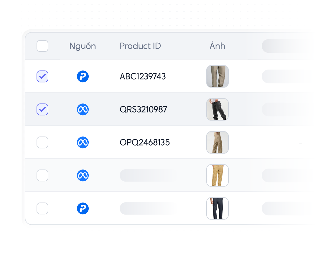
Task: Open the beige pants thumbnail for OPQ2468135
Action: point(218,142)
